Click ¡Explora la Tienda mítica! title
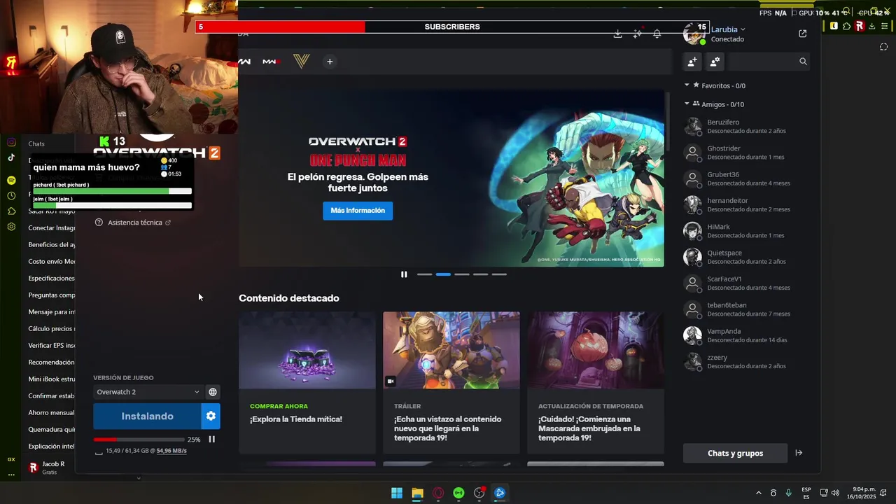 (296, 419)
